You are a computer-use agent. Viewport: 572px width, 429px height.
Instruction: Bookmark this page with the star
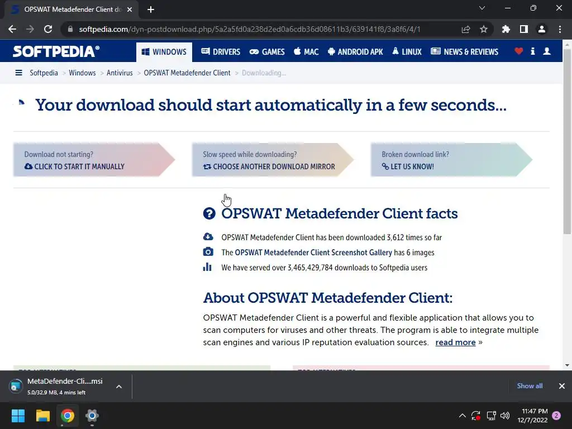(x=484, y=29)
